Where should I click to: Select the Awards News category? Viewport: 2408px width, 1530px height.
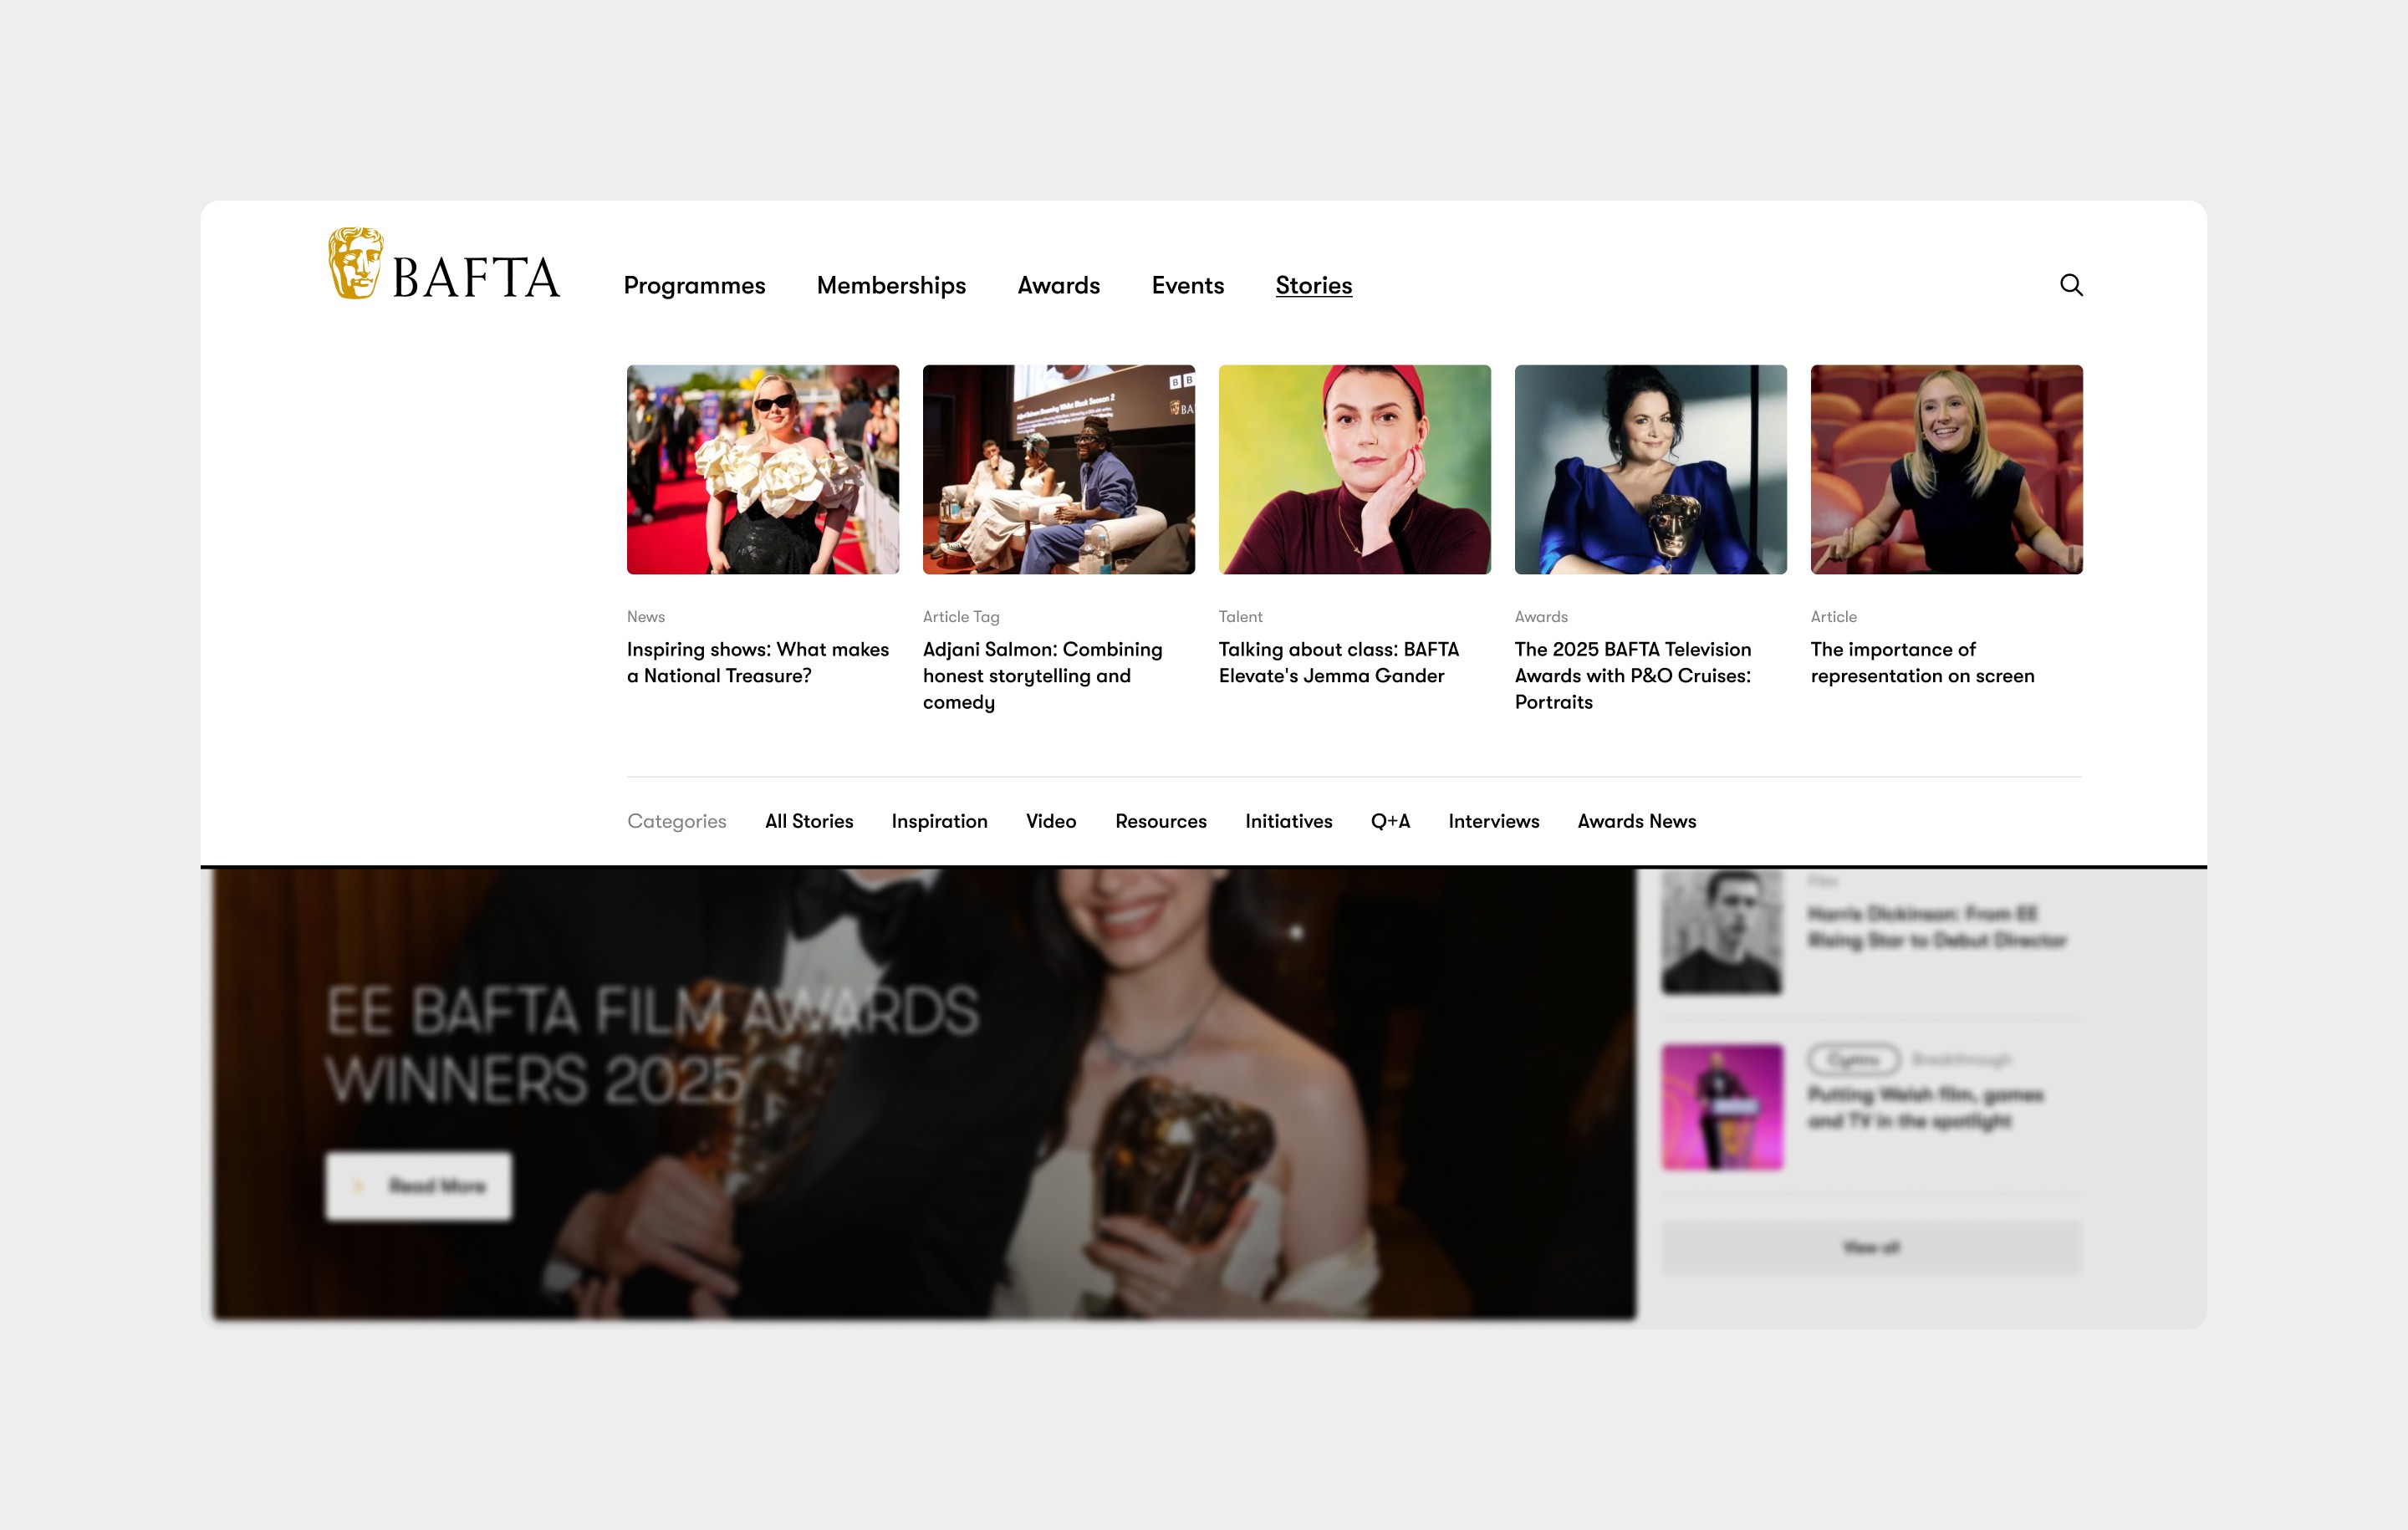click(1636, 821)
